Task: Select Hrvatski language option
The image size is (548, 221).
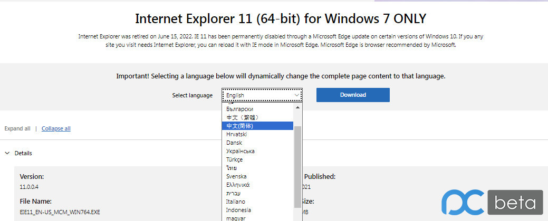Action: tap(257, 134)
